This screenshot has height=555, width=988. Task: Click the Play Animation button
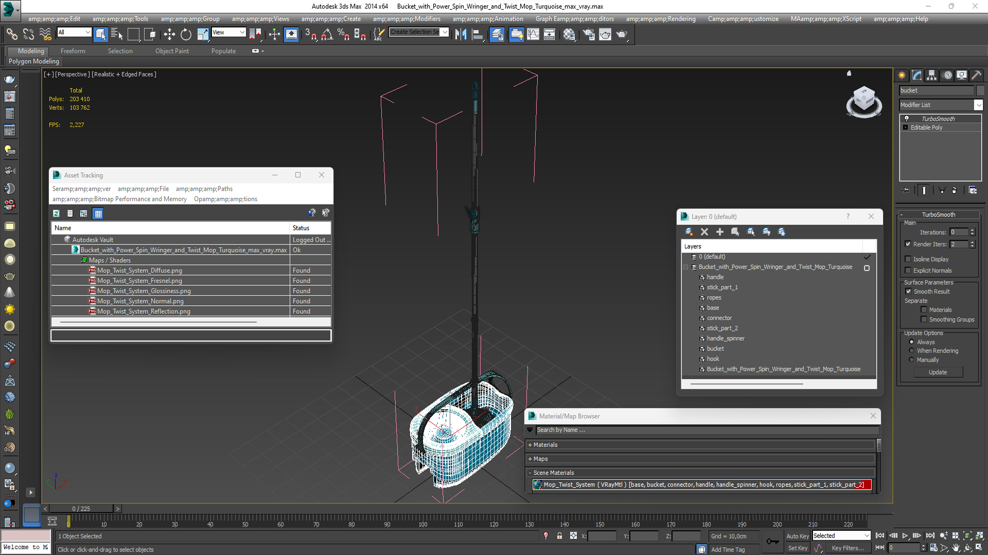coord(905,535)
